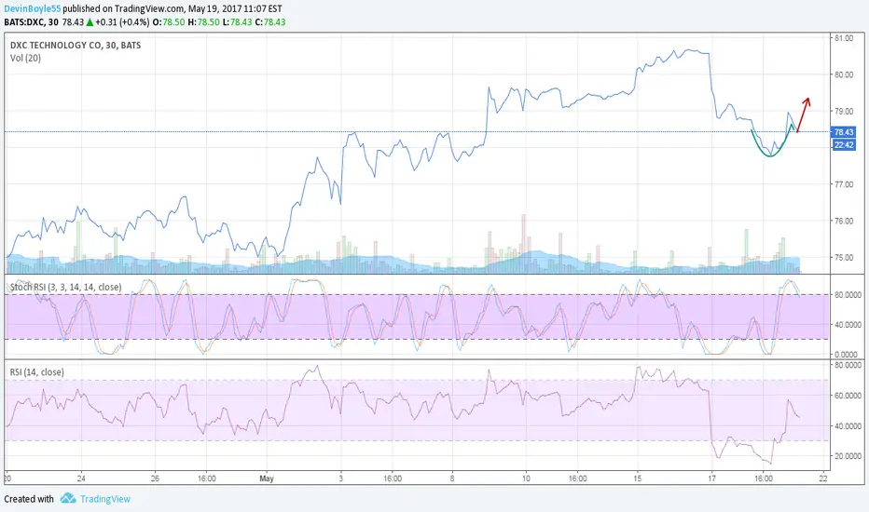Click the '8' date on time axis
The height and width of the screenshot is (512, 869).
pos(452,478)
